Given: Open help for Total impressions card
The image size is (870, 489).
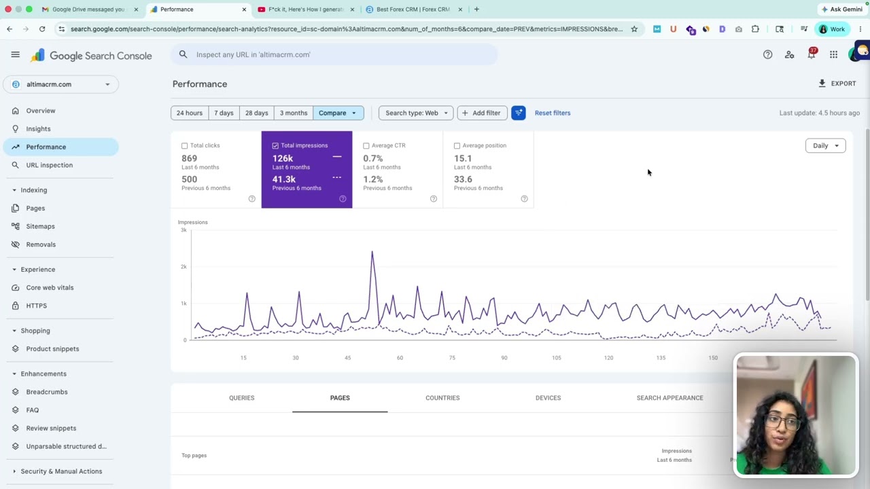Looking at the screenshot, I should (x=343, y=199).
